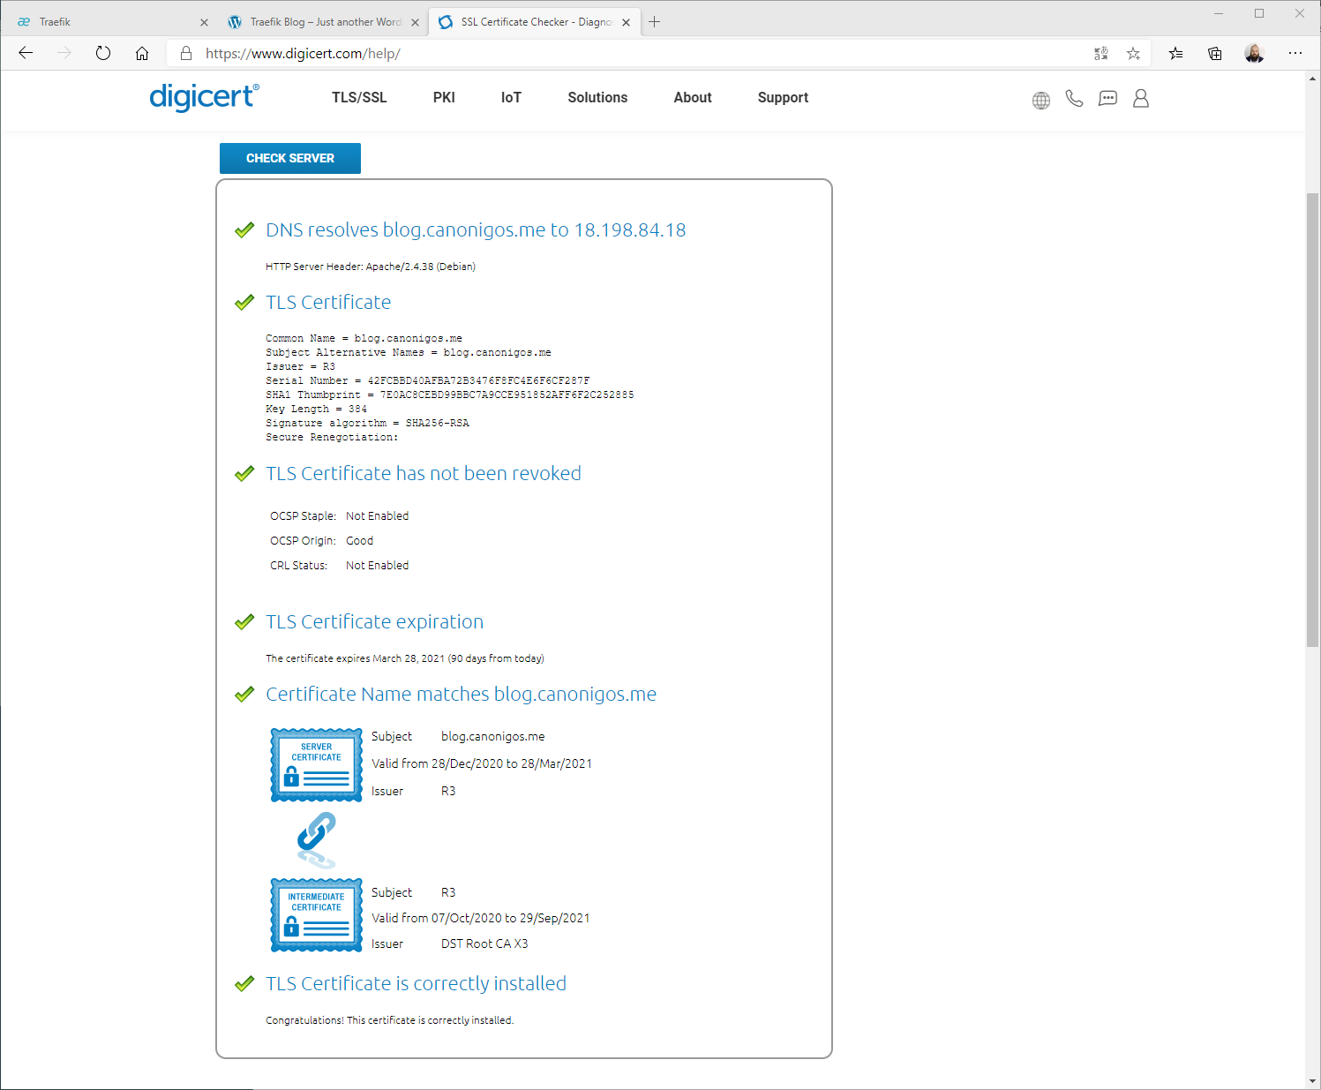This screenshot has height=1090, width=1321.
Task: Open the globe language selector icon
Action: (x=1041, y=100)
